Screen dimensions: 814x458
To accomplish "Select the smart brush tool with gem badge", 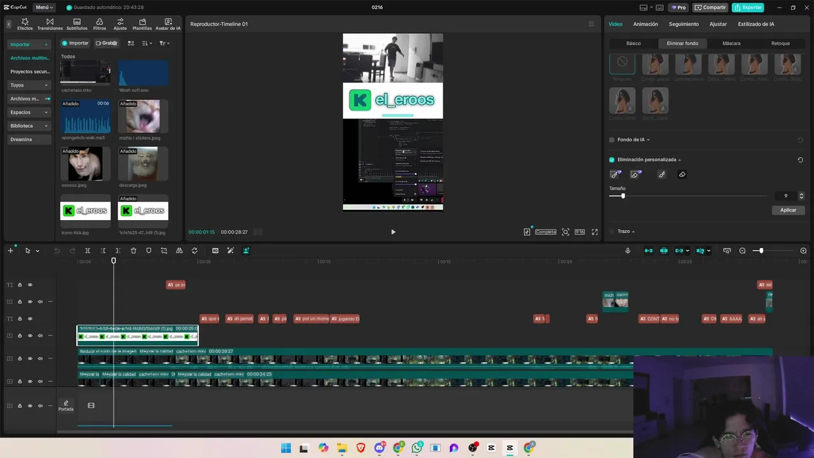I will (x=615, y=174).
